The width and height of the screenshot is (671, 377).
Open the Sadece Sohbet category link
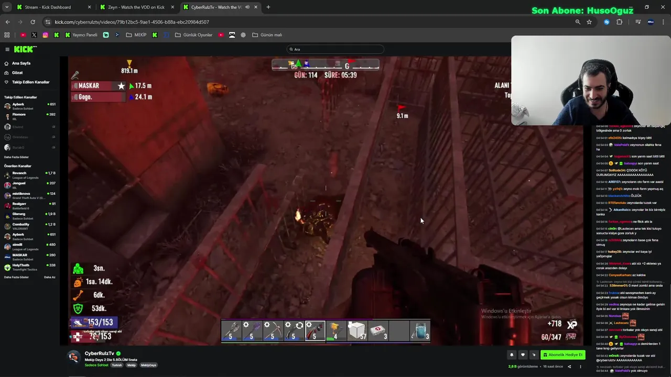(96, 365)
